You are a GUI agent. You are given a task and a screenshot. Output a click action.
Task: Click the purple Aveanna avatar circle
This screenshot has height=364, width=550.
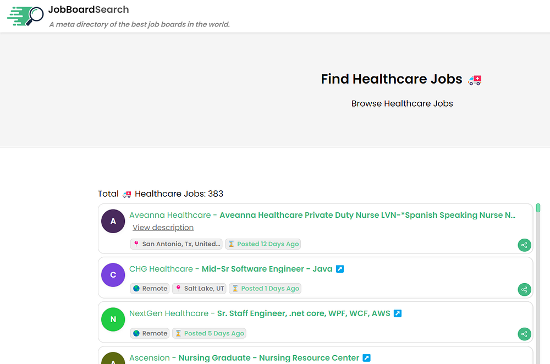113,221
